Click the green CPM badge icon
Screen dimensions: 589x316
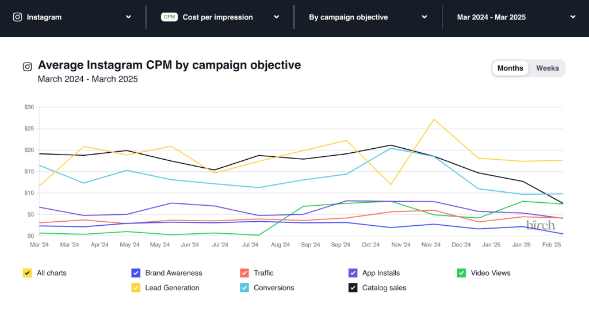[x=169, y=17]
